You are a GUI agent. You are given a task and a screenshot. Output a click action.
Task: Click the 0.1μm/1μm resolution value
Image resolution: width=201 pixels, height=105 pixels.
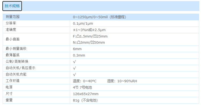click(83, 24)
